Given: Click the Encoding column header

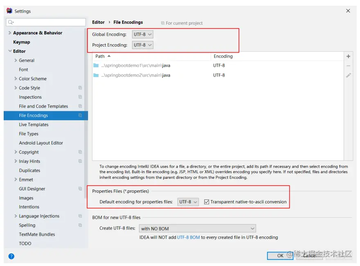Looking at the screenshot, I should coord(277,56).
